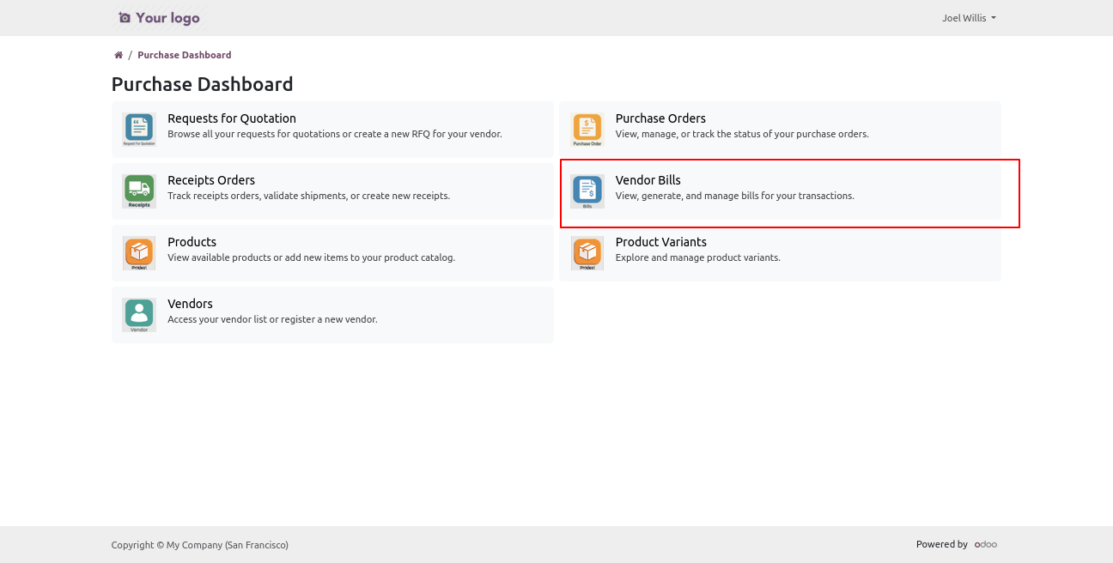The width and height of the screenshot is (1113, 563).
Task: Click the Product Variants box icon
Action: click(x=587, y=252)
